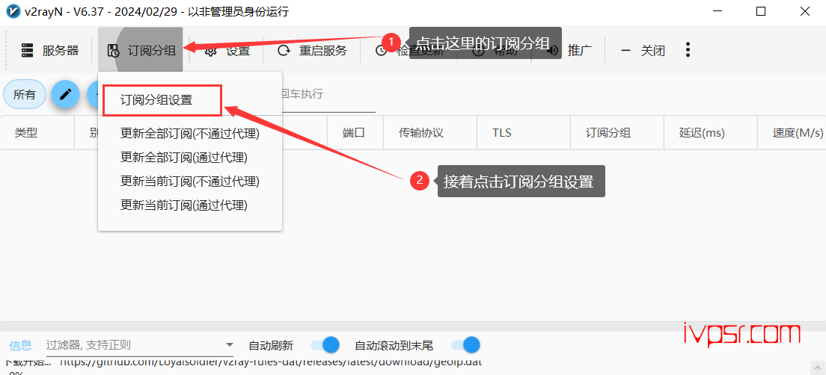
Task: Click the 重启服务 restart service button
Action: click(x=313, y=51)
